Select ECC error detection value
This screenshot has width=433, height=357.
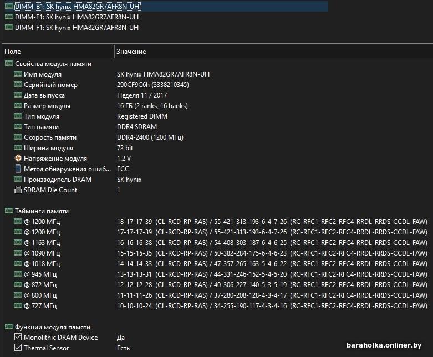coord(123,169)
